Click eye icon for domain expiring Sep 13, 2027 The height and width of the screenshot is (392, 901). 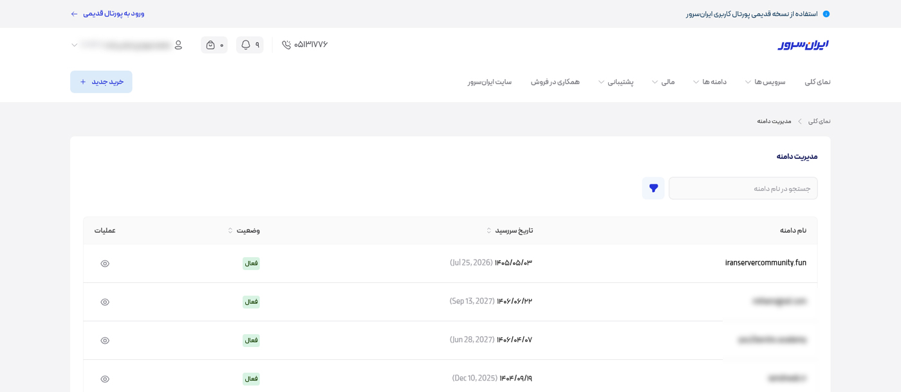pos(105,302)
